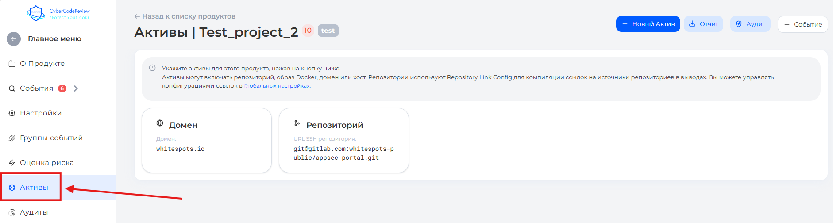Click the back arrow circle beside Главное меню
The width and height of the screenshot is (833, 223).
[x=14, y=39]
